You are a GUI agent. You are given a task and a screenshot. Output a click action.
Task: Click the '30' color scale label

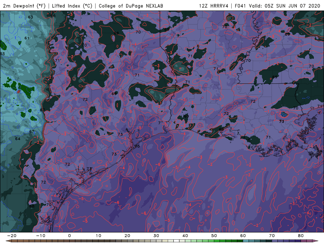[156, 236]
